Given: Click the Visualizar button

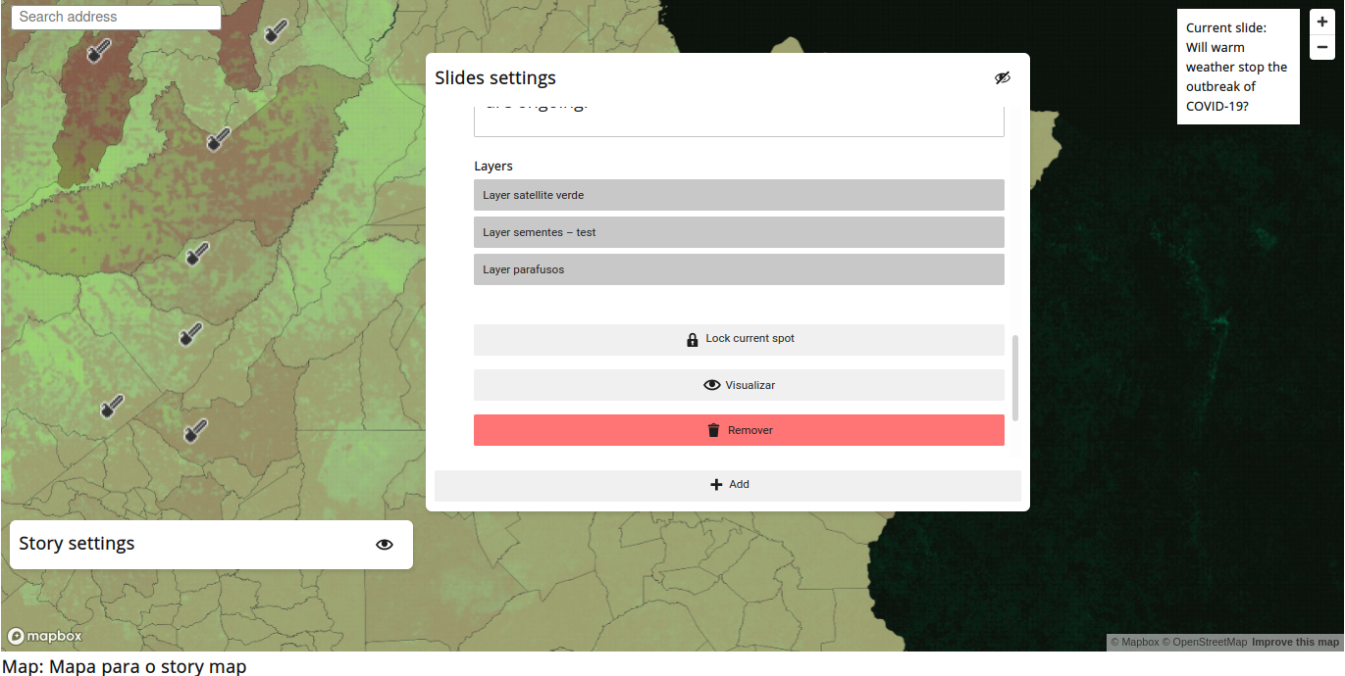Looking at the screenshot, I should click(x=739, y=385).
